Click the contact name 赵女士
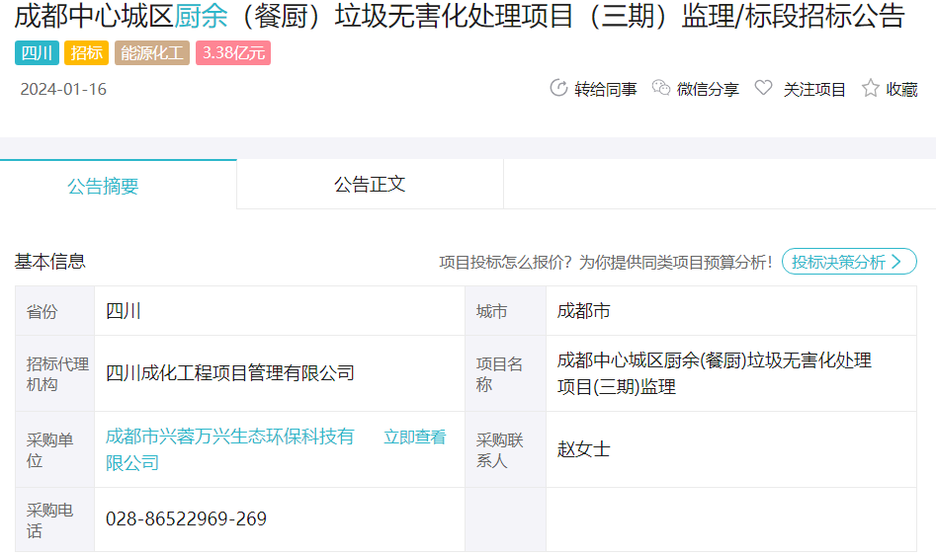The height and width of the screenshot is (557, 936). (x=584, y=449)
